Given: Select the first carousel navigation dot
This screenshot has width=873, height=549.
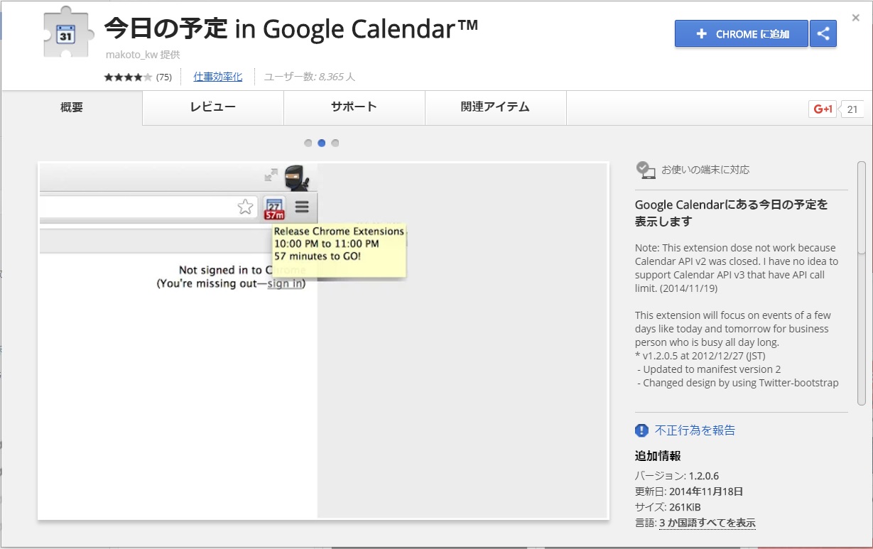Looking at the screenshot, I should (x=308, y=143).
